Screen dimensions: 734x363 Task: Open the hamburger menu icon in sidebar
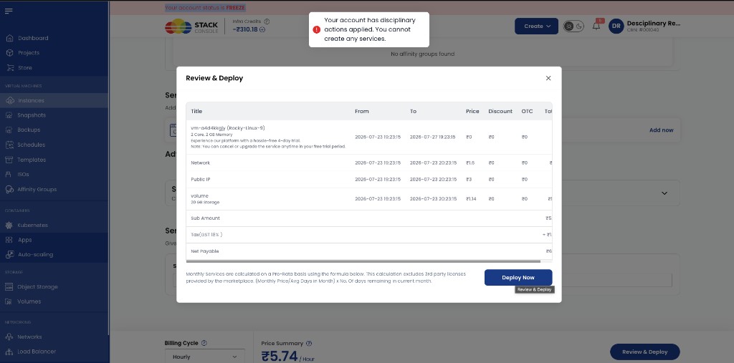click(9, 11)
